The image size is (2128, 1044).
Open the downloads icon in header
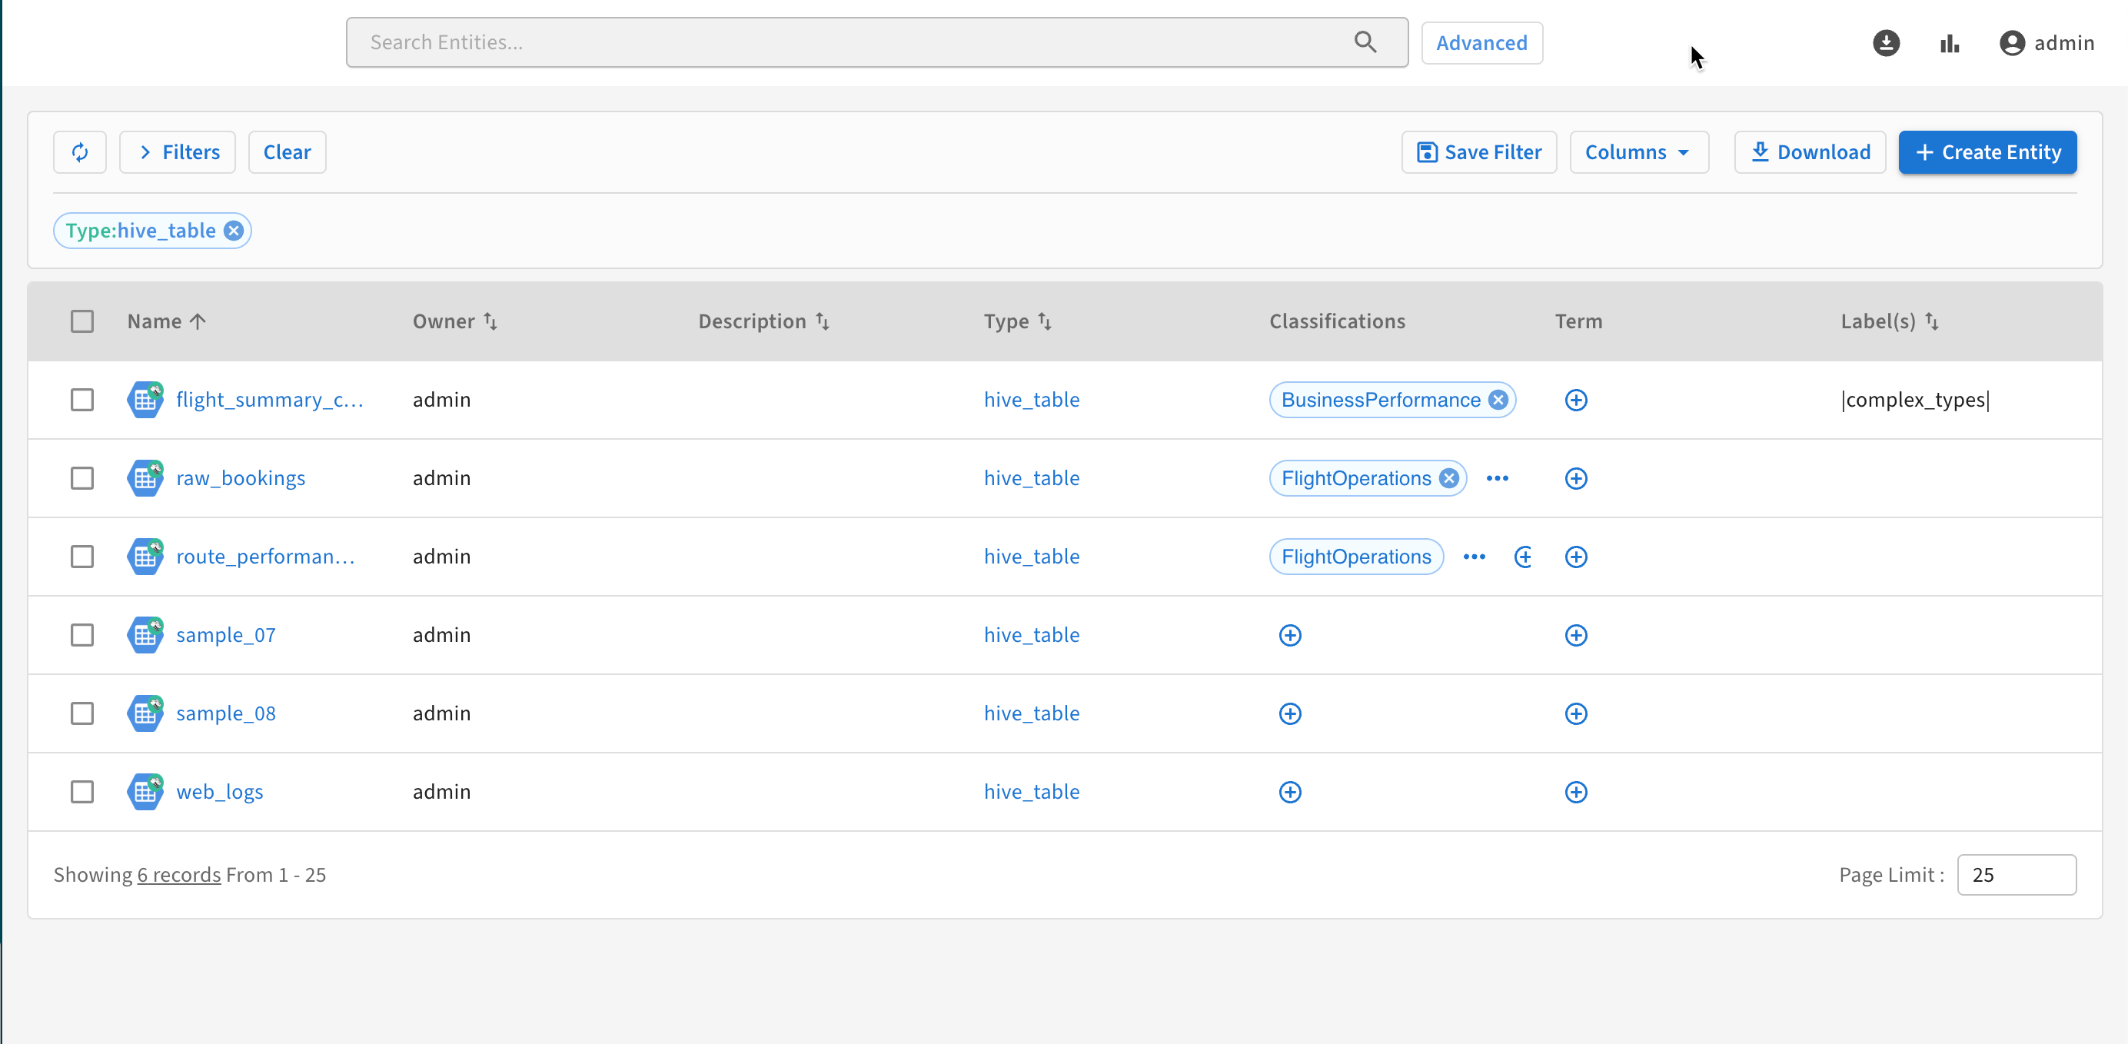pos(1886,43)
